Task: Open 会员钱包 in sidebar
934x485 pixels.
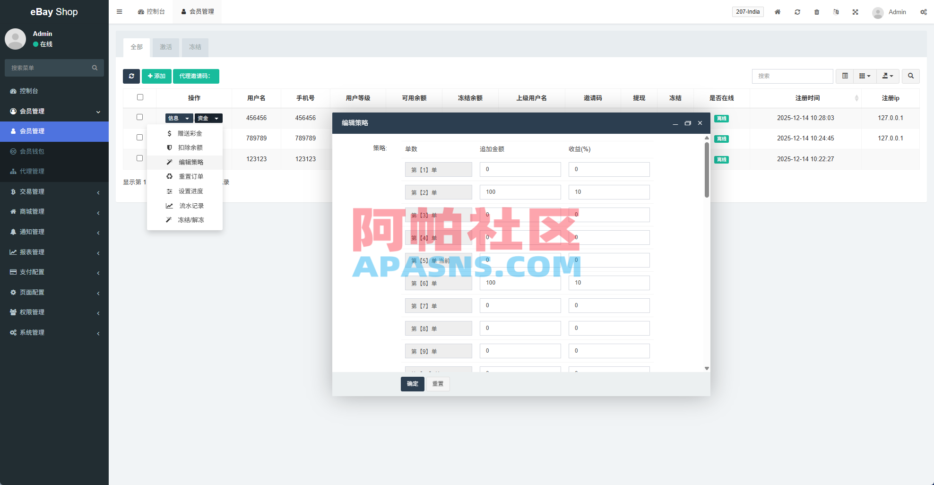Action: [x=54, y=151]
